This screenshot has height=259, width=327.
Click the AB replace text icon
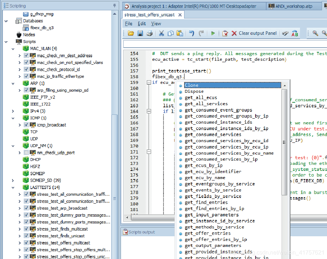(295, 33)
